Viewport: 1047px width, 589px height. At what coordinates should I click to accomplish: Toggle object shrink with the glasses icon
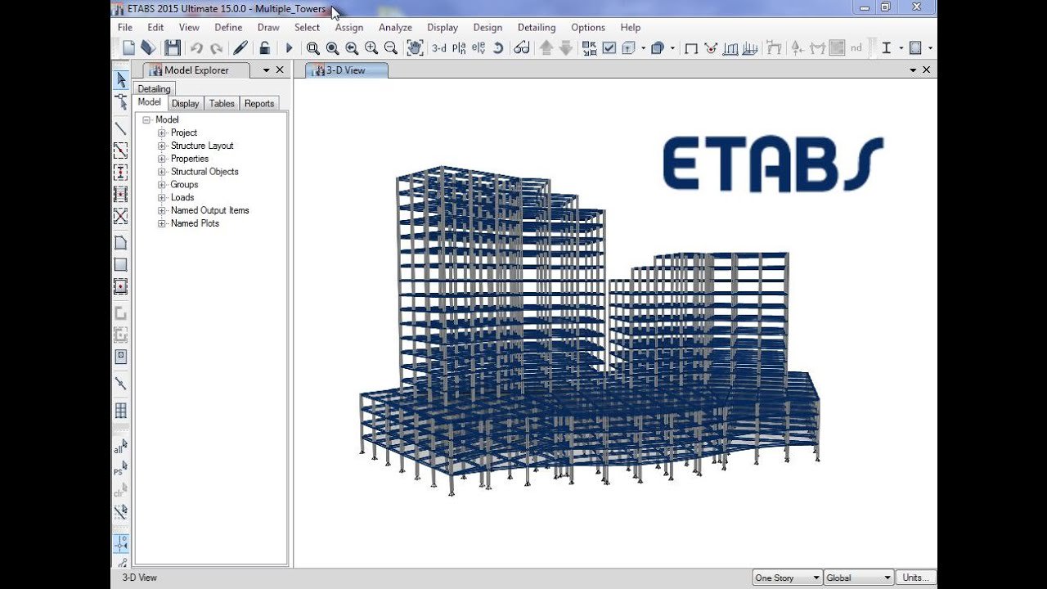pos(523,48)
